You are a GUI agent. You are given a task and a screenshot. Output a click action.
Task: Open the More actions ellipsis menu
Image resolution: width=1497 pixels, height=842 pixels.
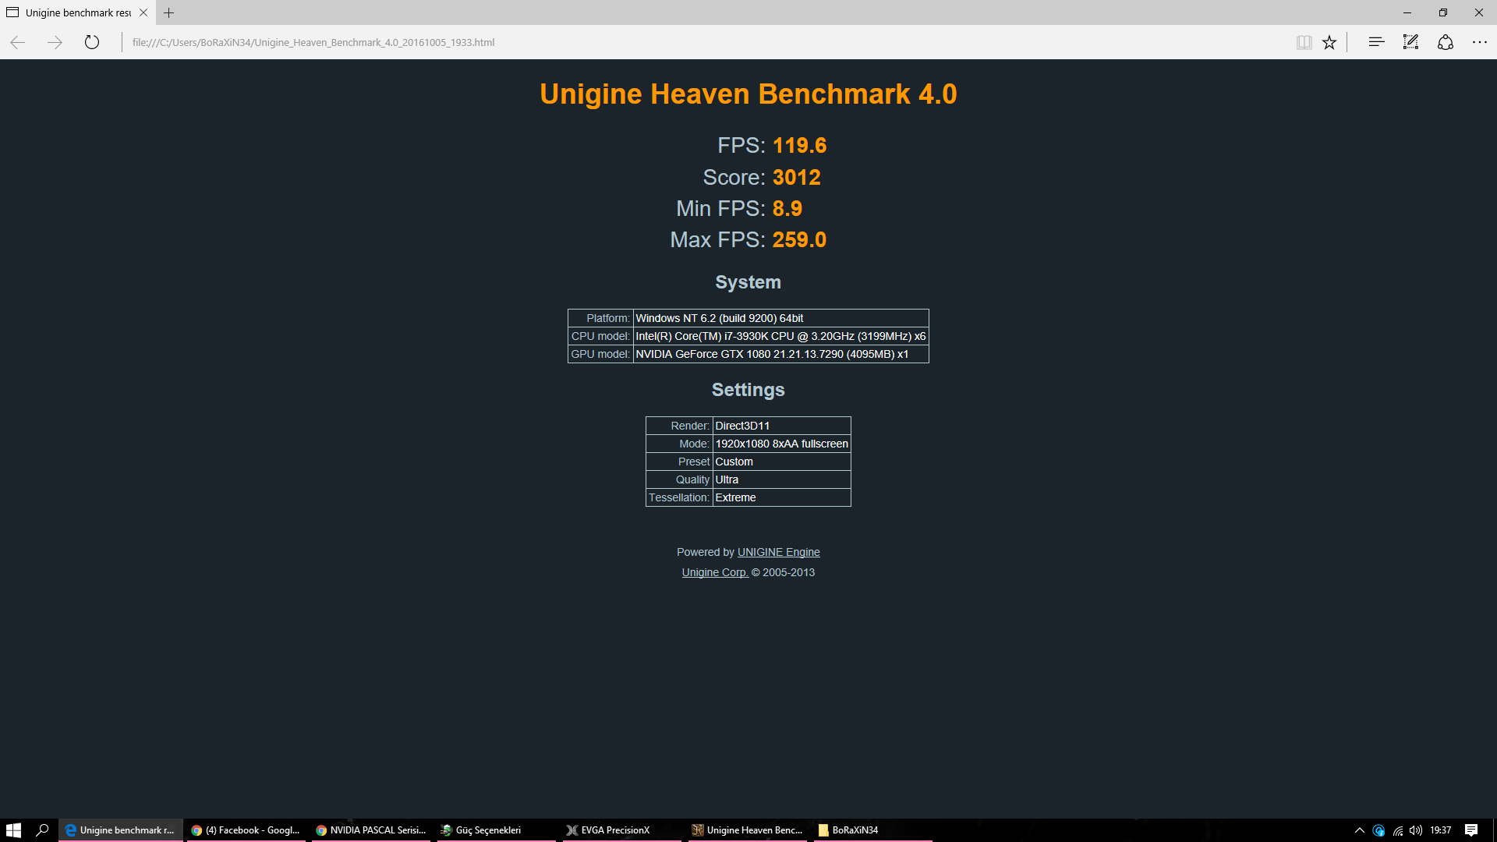point(1479,42)
